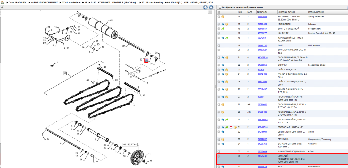Click the green arrow in row 30
This screenshot has width=348, height=168.
click(227, 120)
